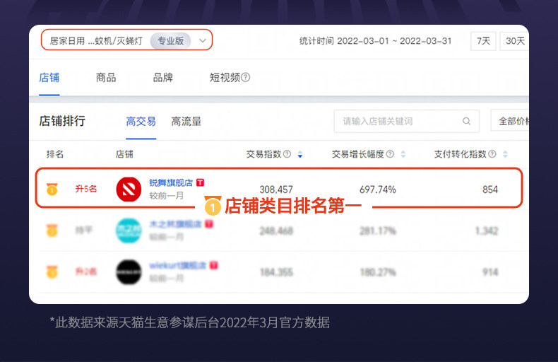
Task: Open help icon next to 交易增长幅度
Action: click(x=390, y=154)
